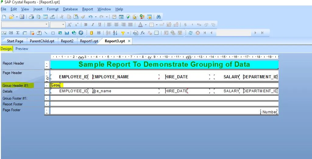Toggle Italic formatting
This screenshot has height=159, width=312.
click(93, 25)
